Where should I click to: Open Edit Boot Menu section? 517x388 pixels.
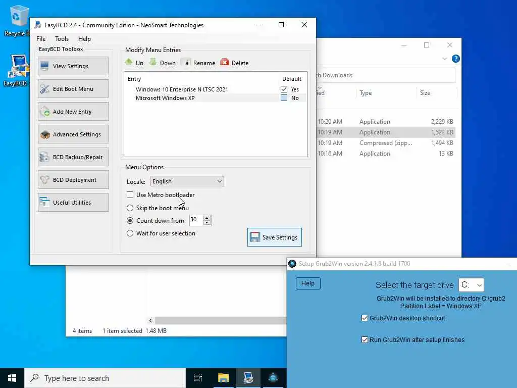73,89
